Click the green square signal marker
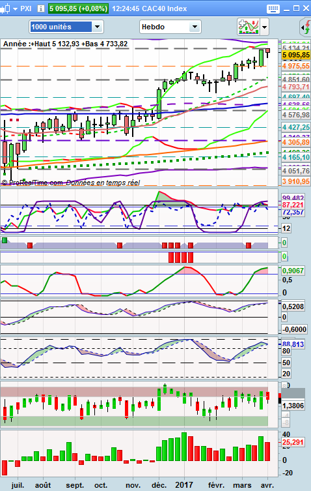 [x=5, y=241]
